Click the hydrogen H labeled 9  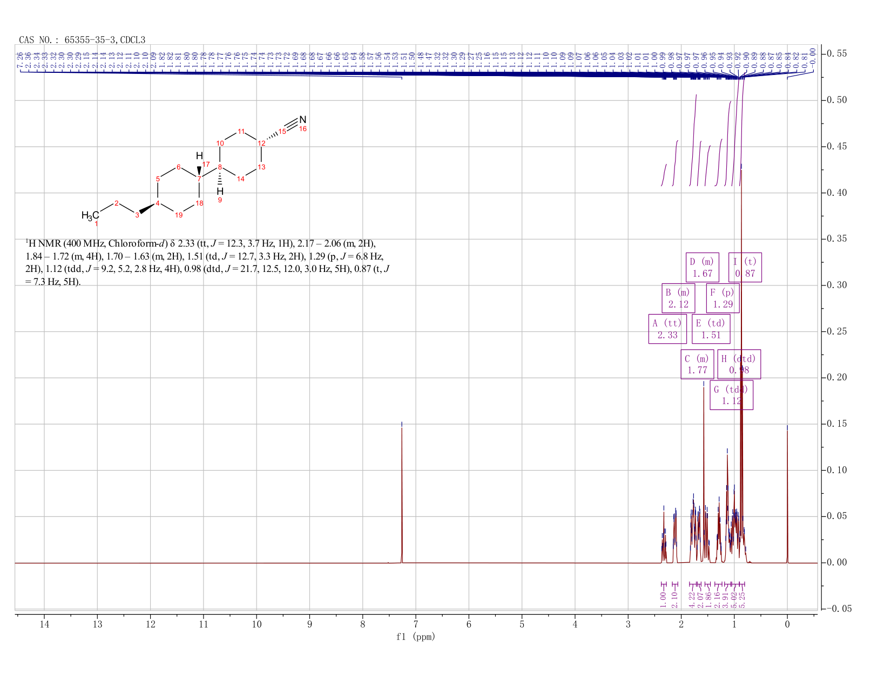click(220, 192)
